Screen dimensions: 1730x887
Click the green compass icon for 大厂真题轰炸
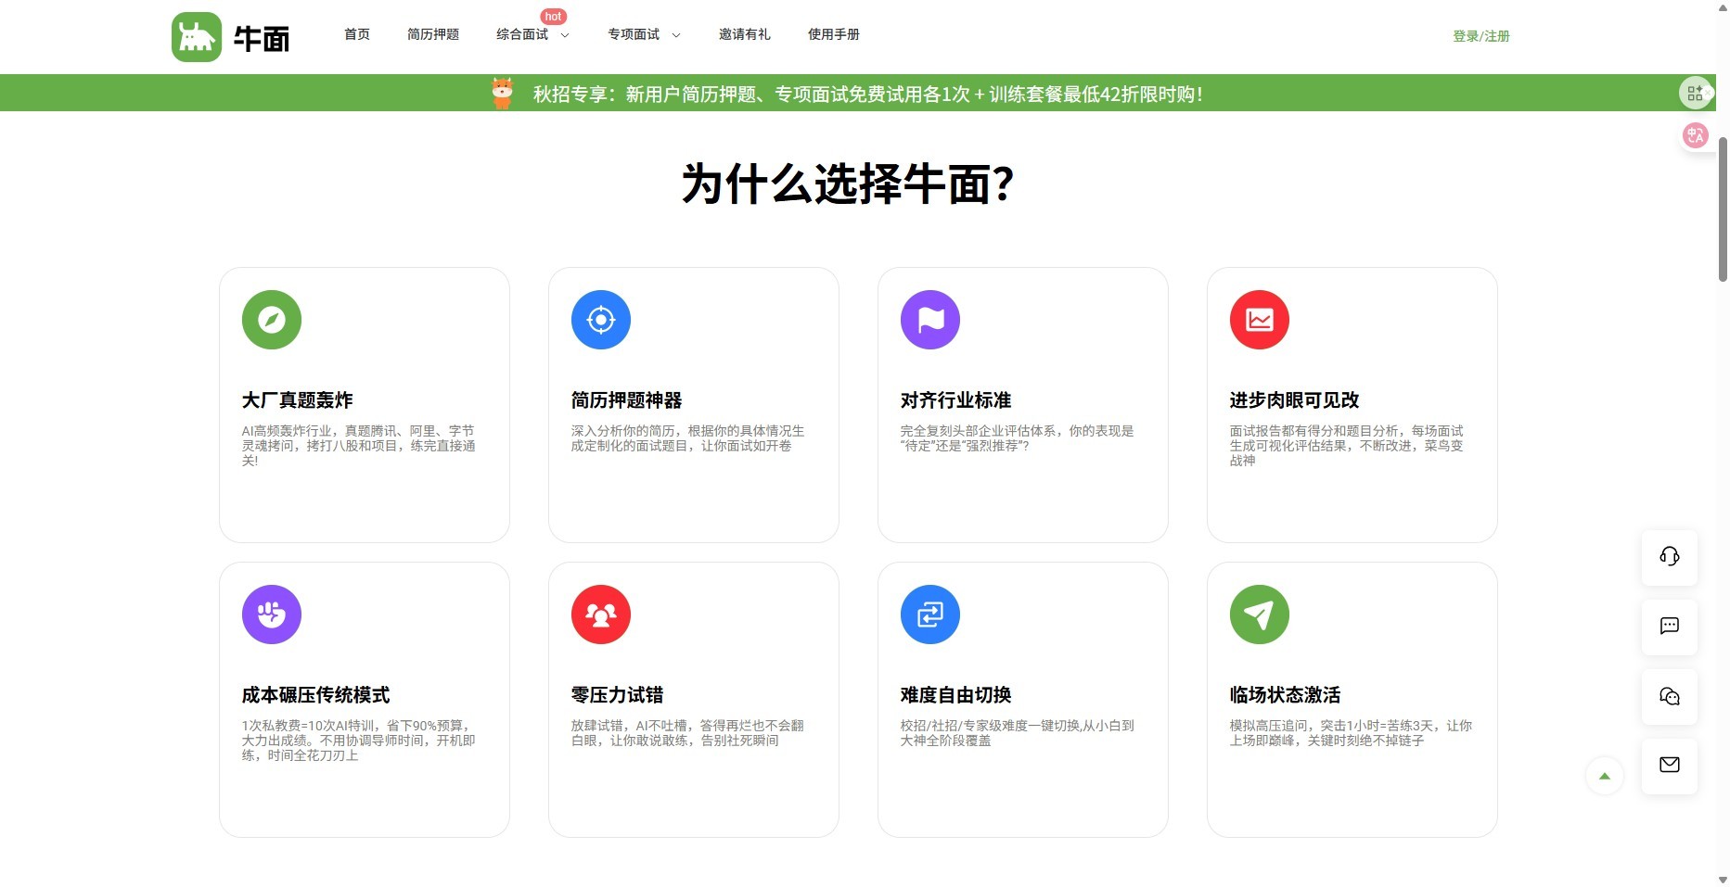pos(272,320)
